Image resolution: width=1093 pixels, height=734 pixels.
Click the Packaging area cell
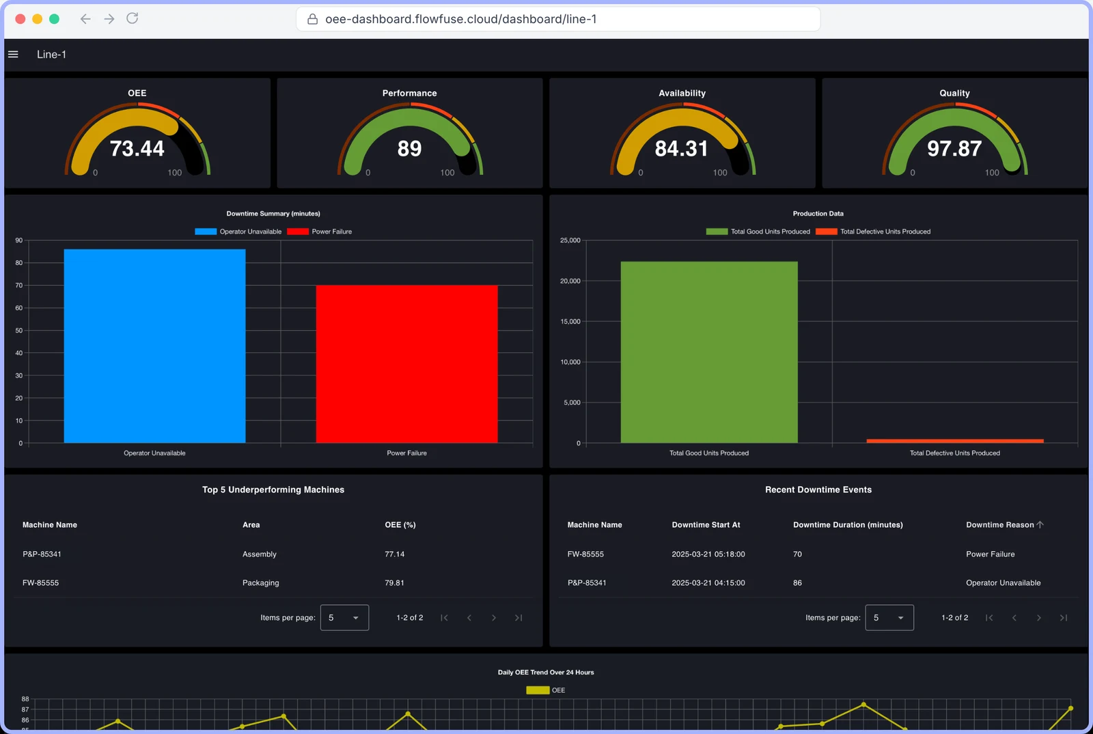point(261,583)
